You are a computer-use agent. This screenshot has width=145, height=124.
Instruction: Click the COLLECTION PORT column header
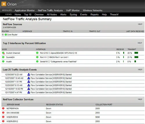click(x=104, y=105)
